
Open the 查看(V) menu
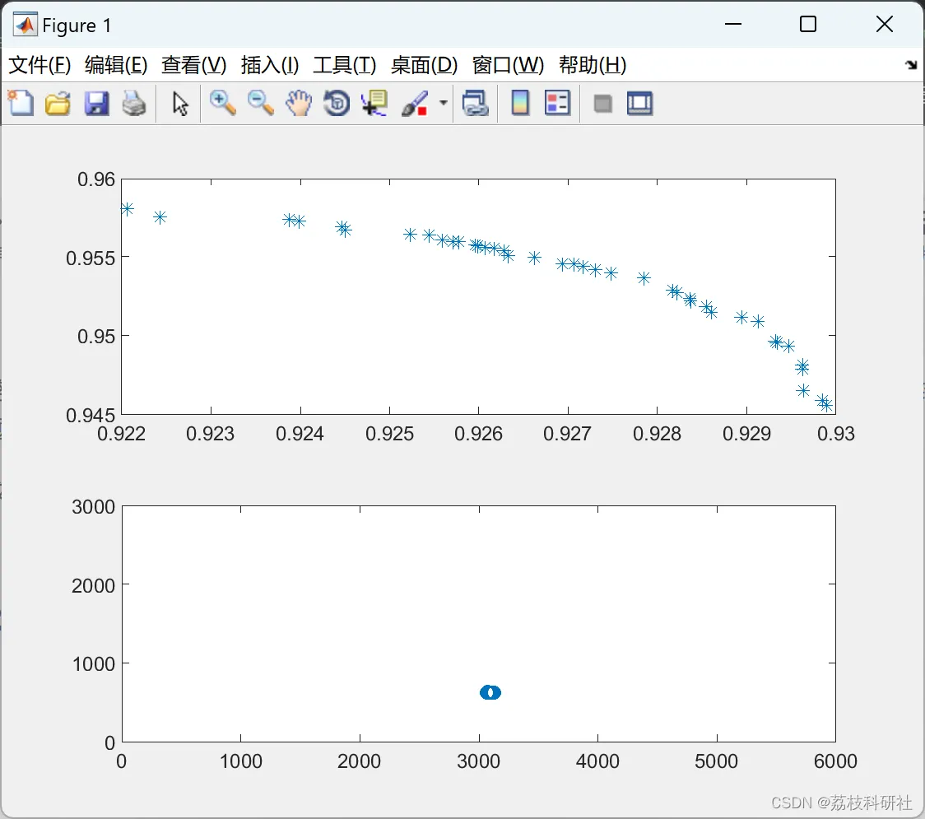coord(193,65)
